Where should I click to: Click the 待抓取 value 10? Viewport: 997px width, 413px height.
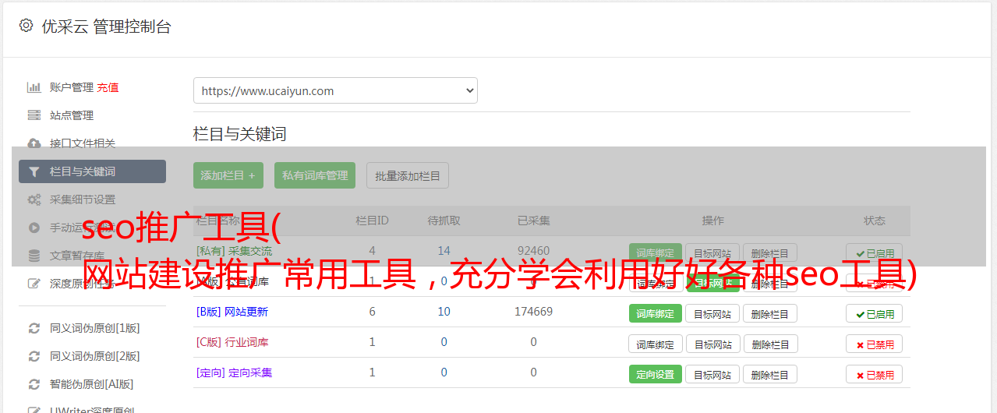pyautogui.click(x=444, y=312)
